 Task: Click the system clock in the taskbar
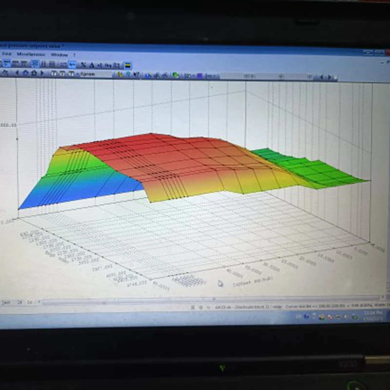click(372, 315)
